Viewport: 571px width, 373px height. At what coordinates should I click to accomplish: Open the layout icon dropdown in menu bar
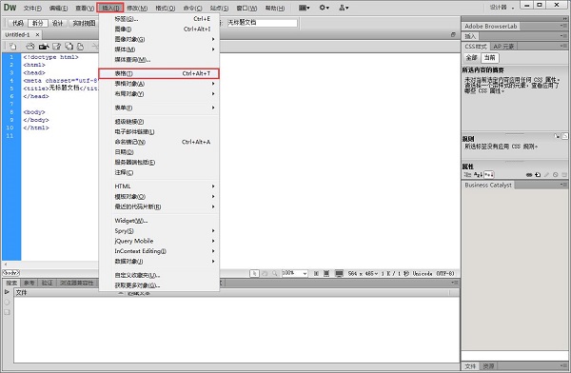point(305,8)
